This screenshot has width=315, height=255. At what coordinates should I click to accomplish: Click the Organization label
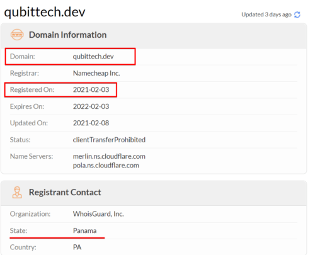30,214
